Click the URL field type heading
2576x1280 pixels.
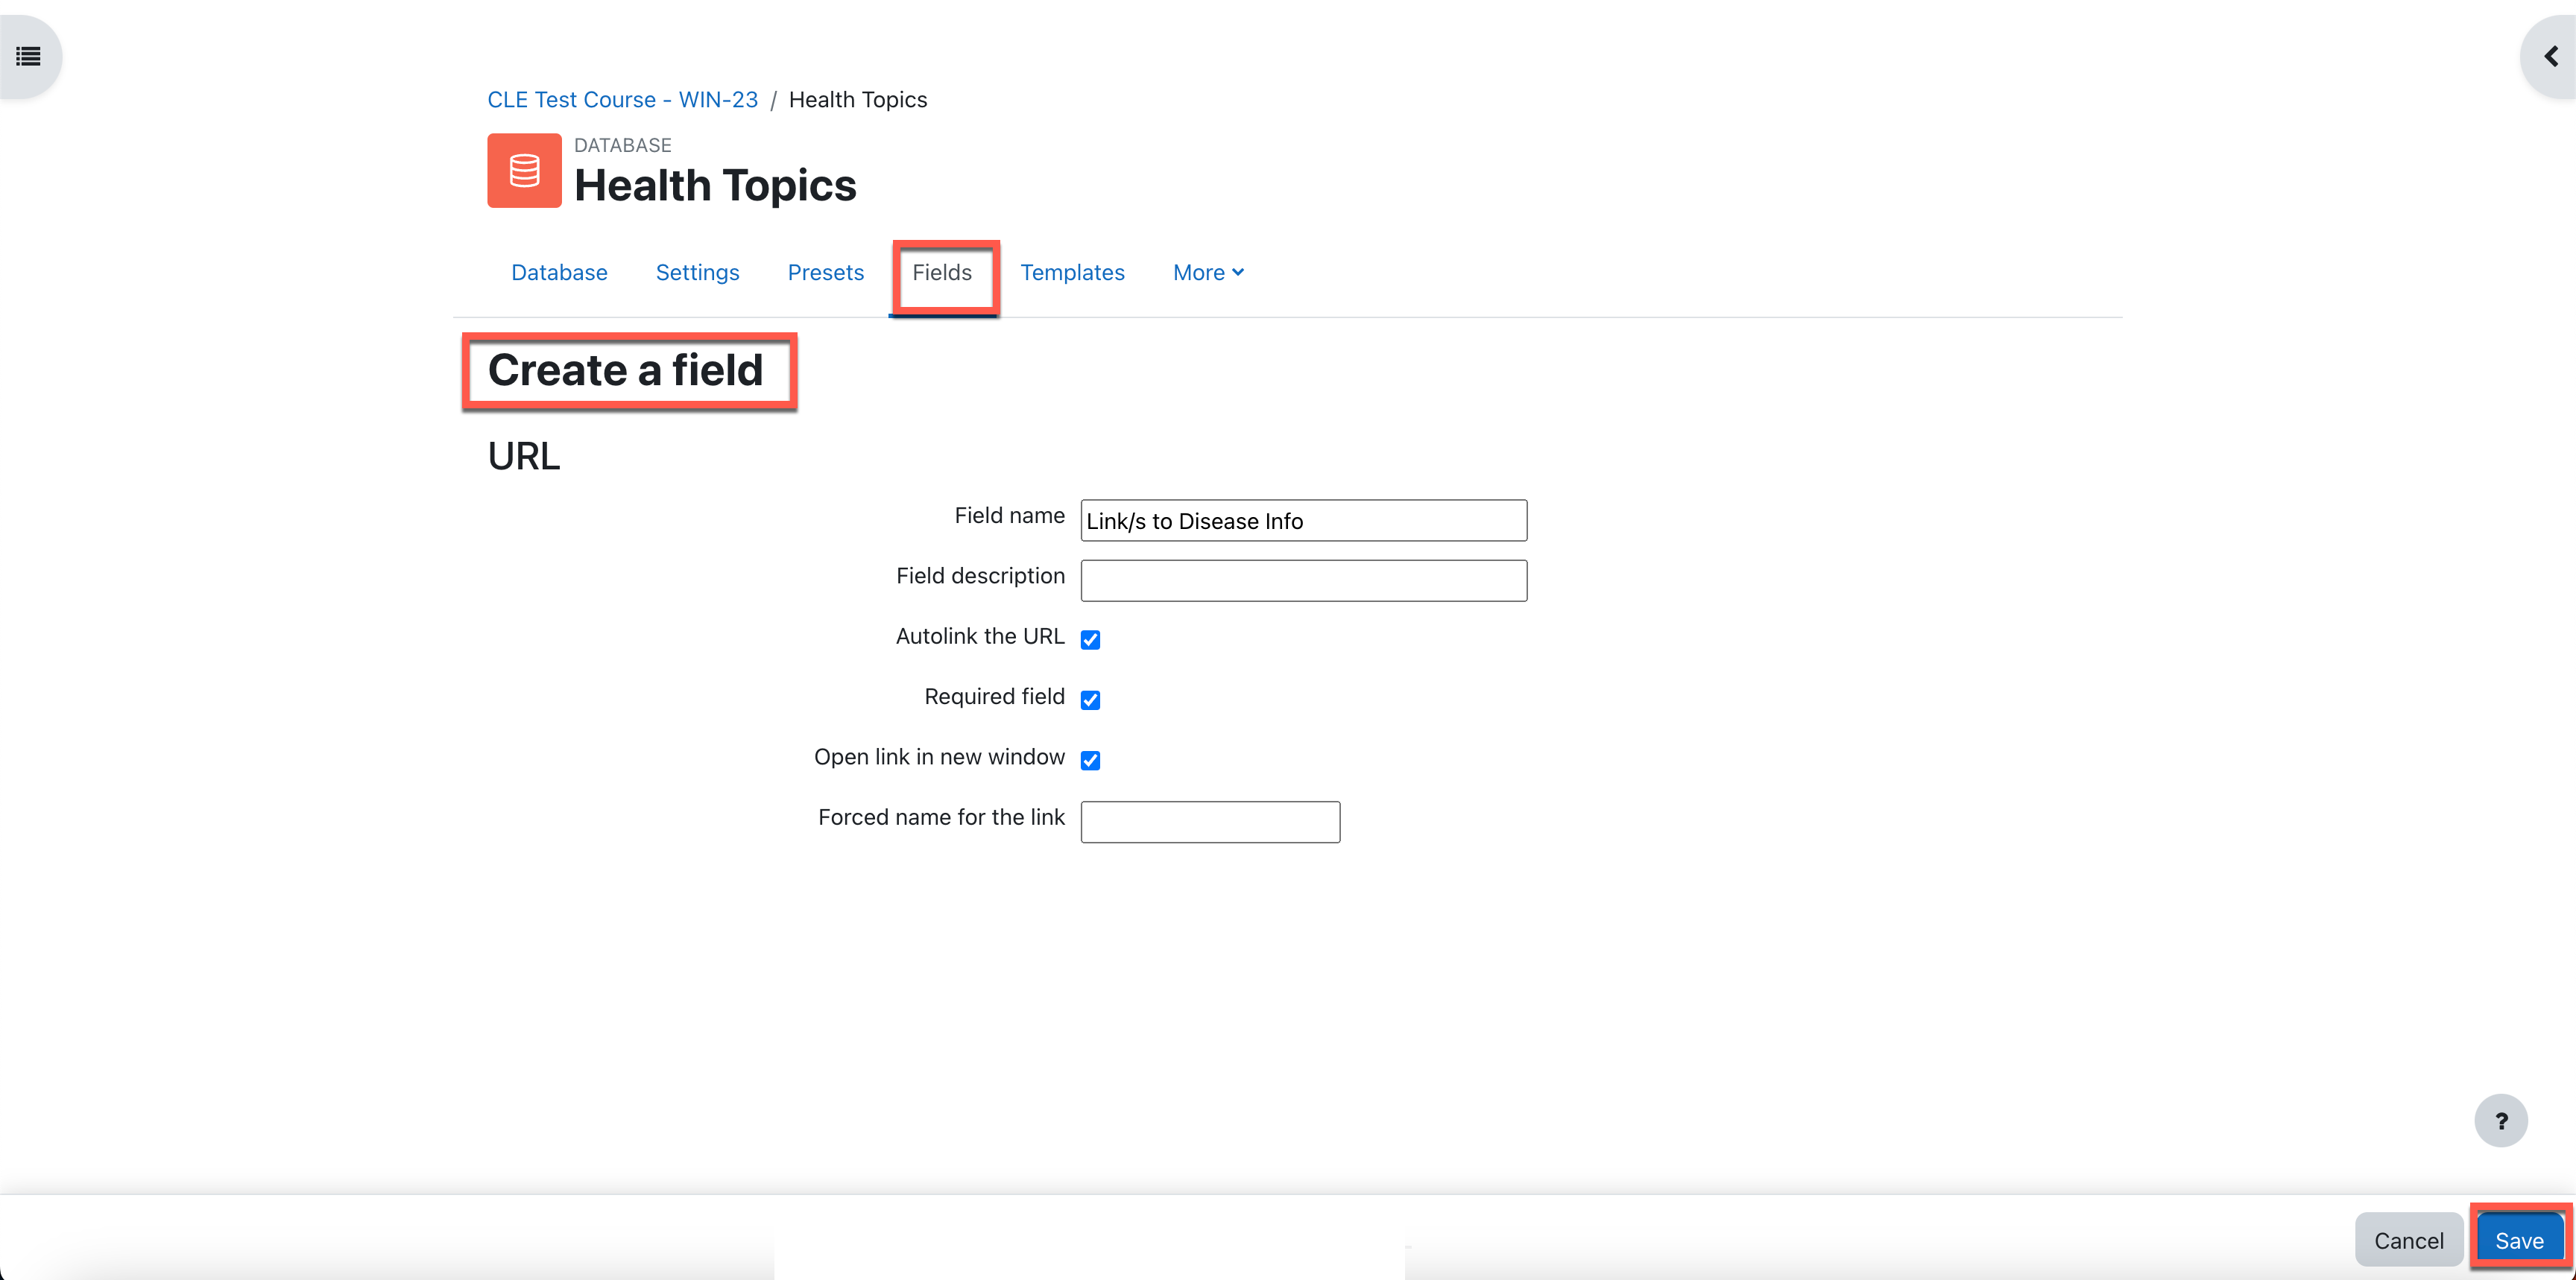click(523, 457)
